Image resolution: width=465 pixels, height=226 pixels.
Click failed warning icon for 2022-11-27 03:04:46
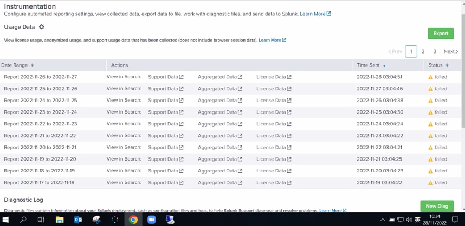click(x=431, y=89)
